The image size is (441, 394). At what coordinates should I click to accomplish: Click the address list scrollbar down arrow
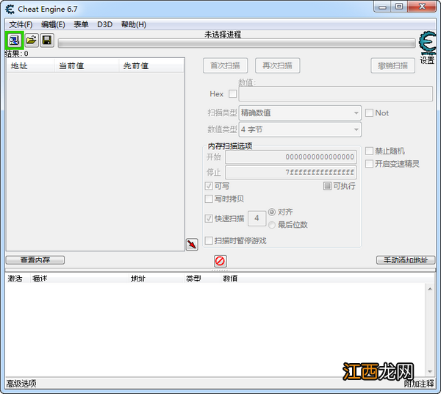430,371
